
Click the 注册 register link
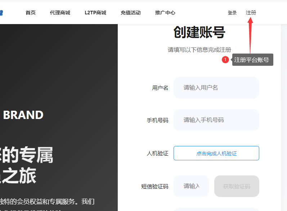[x=251, y=13]
